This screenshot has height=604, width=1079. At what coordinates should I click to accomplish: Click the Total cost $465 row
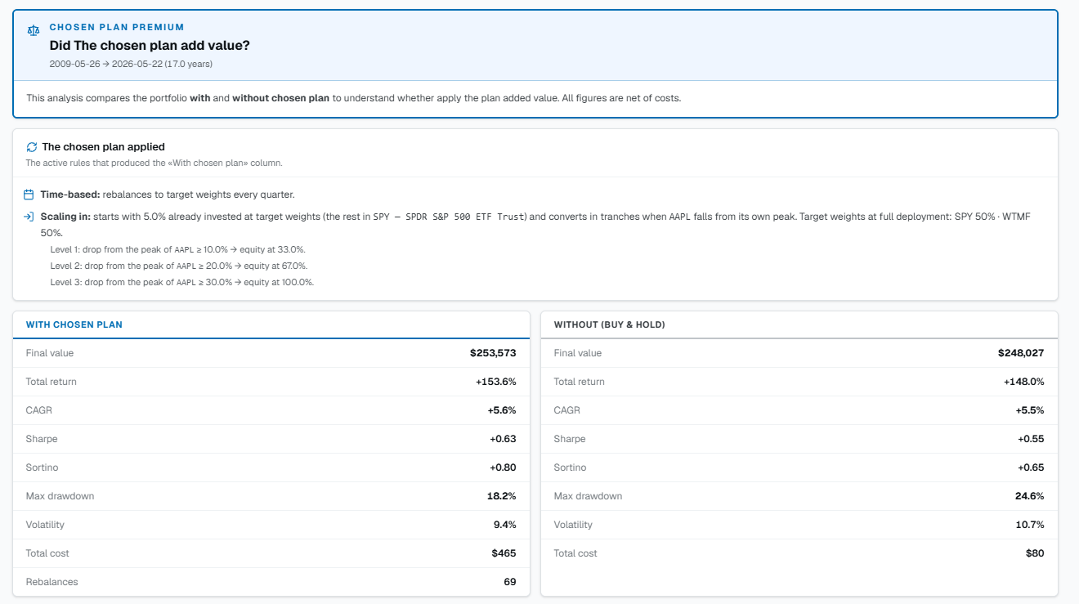pos(271,553)
